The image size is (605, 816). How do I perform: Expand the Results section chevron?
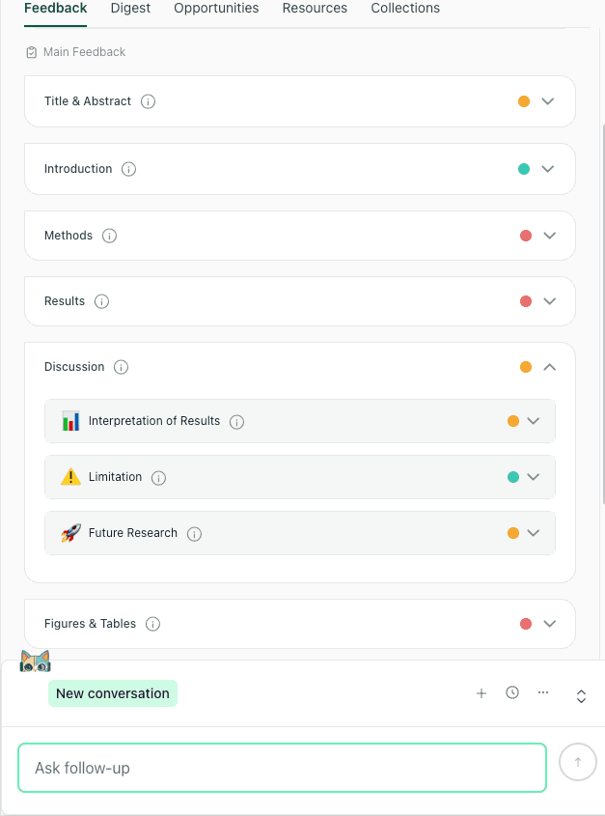point(549,300)
